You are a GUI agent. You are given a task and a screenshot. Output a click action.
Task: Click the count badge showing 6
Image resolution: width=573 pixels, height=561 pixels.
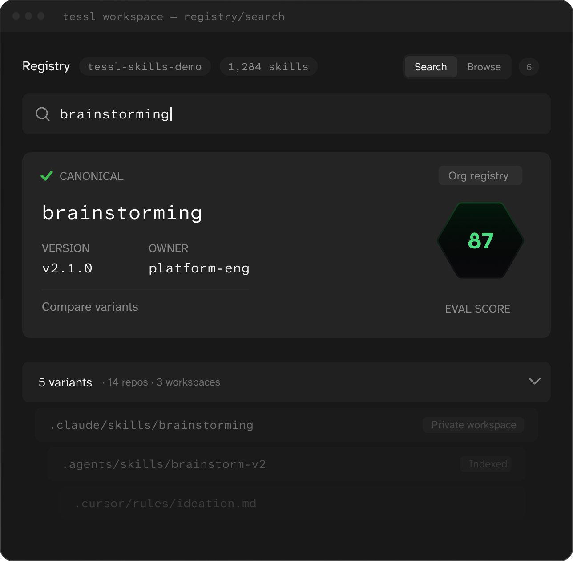529,67
